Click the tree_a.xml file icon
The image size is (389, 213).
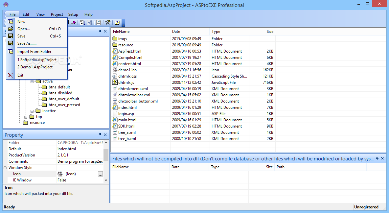pos(115,132)
